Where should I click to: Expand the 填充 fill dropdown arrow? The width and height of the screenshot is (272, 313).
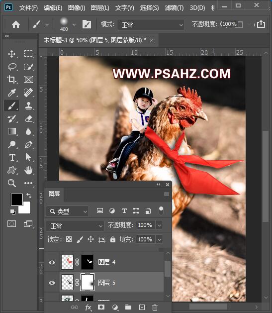[x=159, y=239]
